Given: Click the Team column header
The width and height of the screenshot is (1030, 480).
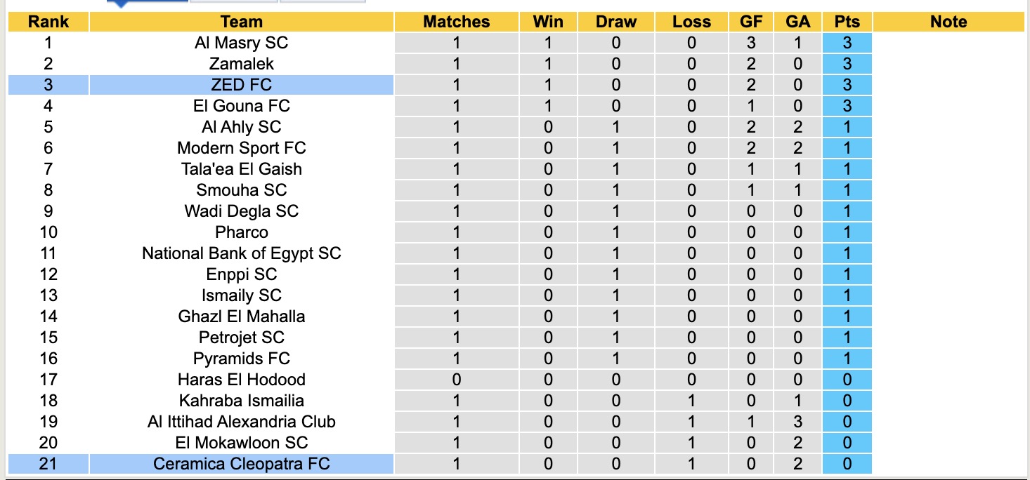Looking at the screenshot, I should click(x=241, y=22).
